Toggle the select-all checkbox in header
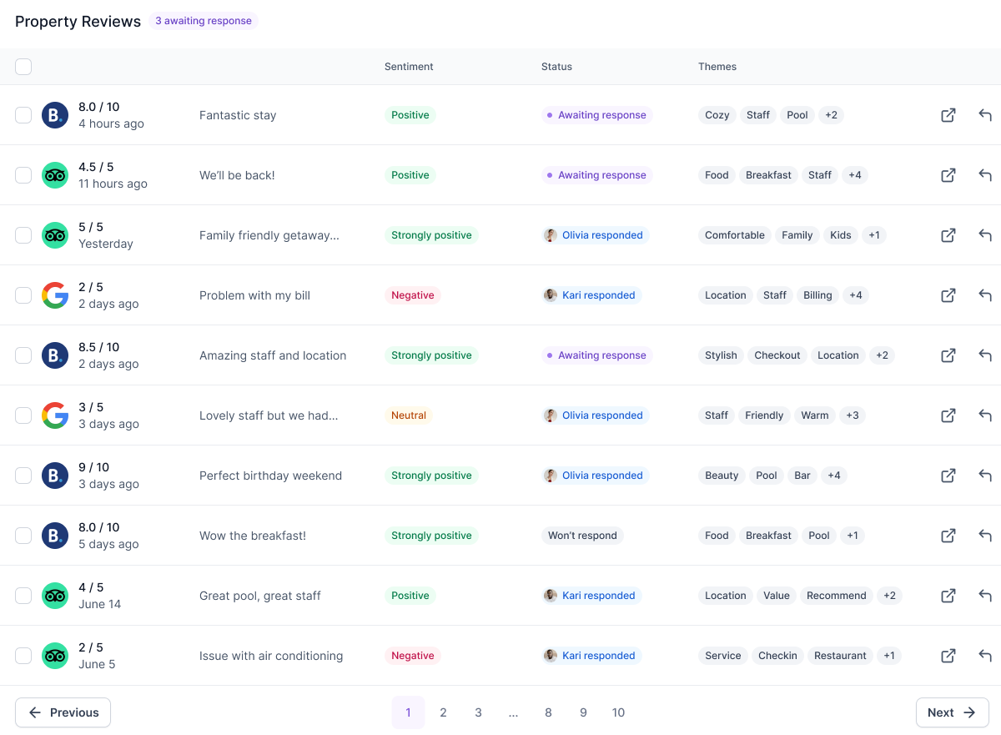The height and width of the screenshot is (735, 1001). [23, 67]
